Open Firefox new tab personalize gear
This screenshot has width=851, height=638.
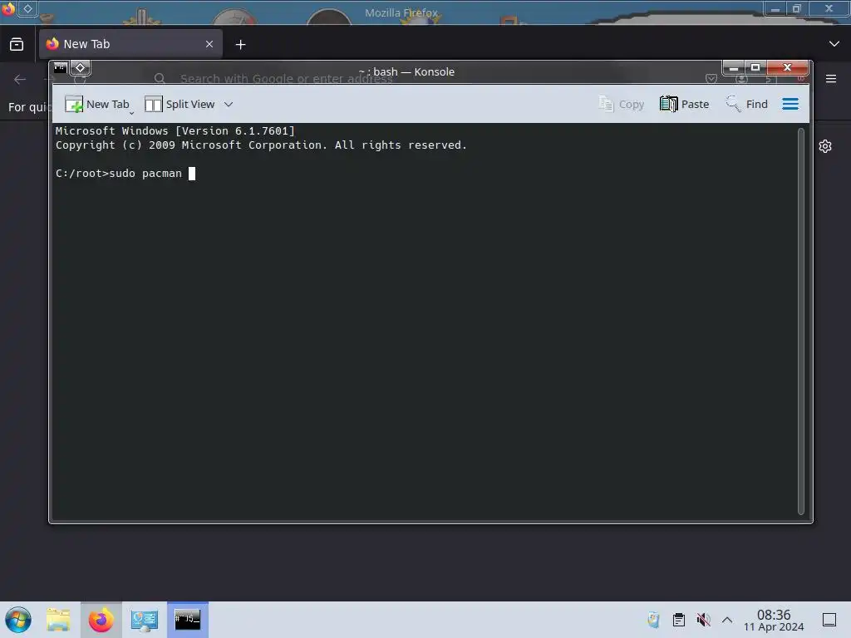click(x=825, y=146)
